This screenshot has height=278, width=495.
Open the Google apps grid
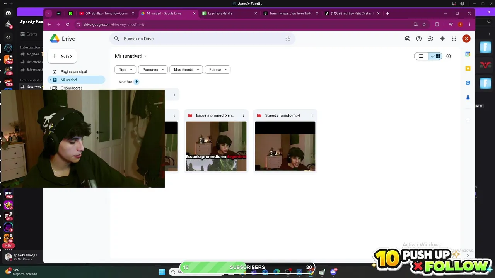(454, 39)
